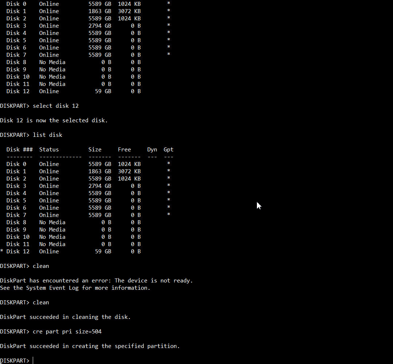The height and width of the screenshot is (364, 393).
Task: Click the '59 GB' size in the starred Disk 12 row
Action: (x=103, y=252)
